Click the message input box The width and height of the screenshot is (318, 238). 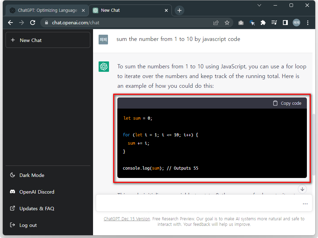[x=204, y=203]
